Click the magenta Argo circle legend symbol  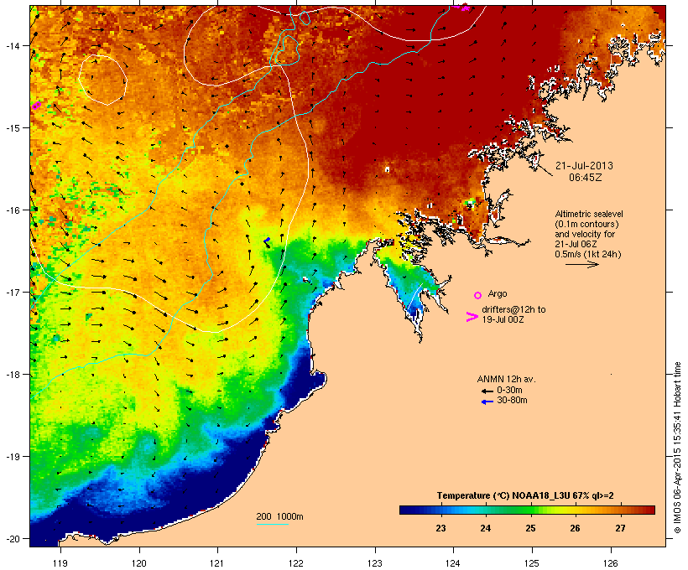coord(478,295)
